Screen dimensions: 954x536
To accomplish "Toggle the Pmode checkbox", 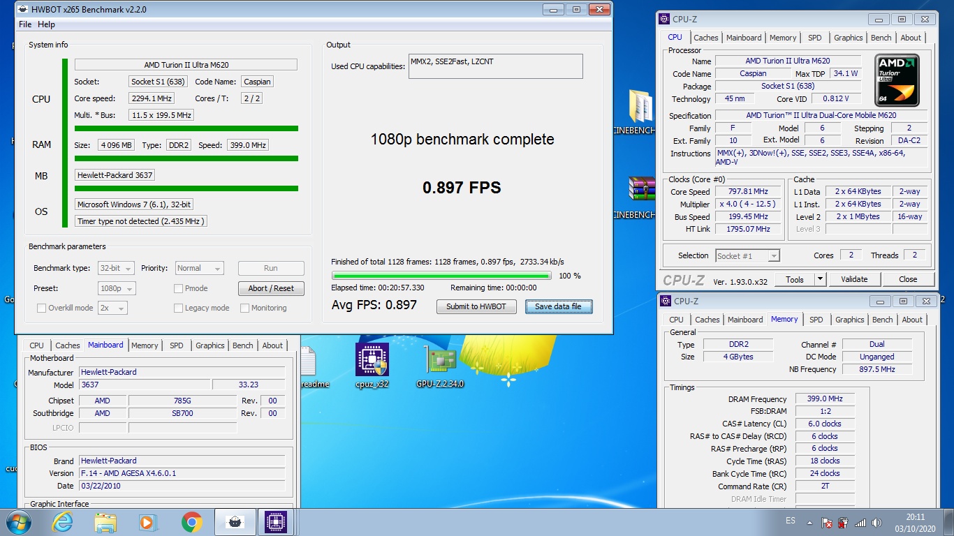I will coord(179,288).
